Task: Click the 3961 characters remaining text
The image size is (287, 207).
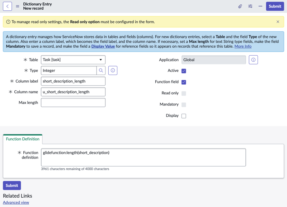Action: click(x=75, y=169)
